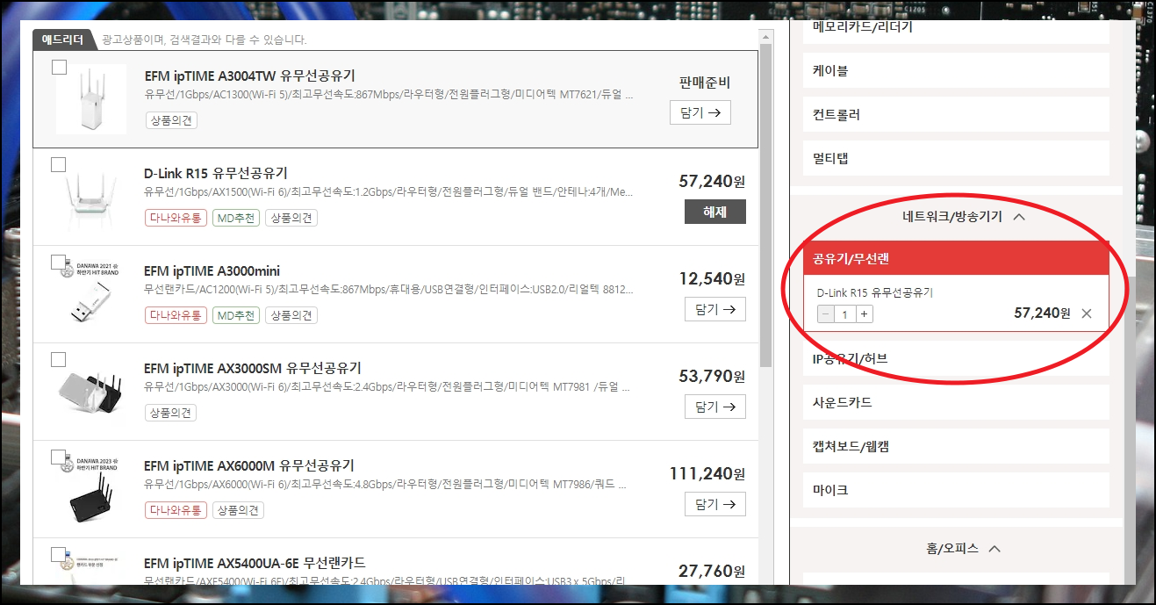
Task: Click ipTIME AX3000SM price 53,790원
Action: click(x=712, y=376)
